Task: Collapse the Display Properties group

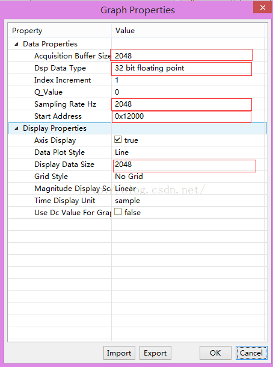Action: click(x=16, y=128)
